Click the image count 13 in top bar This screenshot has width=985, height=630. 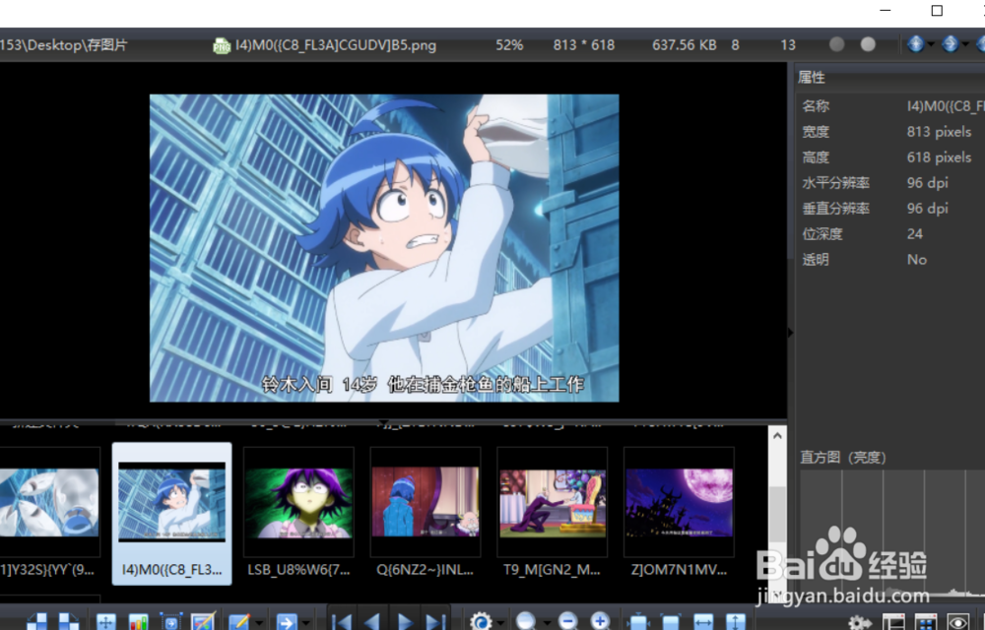788,45
